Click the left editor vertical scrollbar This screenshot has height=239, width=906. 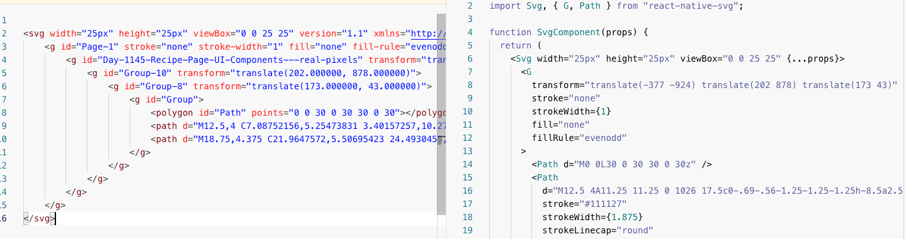(x=441, y=113)
